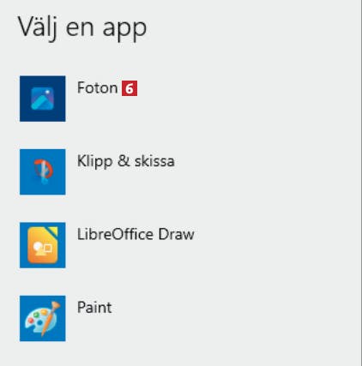Choose the Klipp & skissa text label
Image resolution: width=362 pixels, height=366 pixels.
point(126,161)
